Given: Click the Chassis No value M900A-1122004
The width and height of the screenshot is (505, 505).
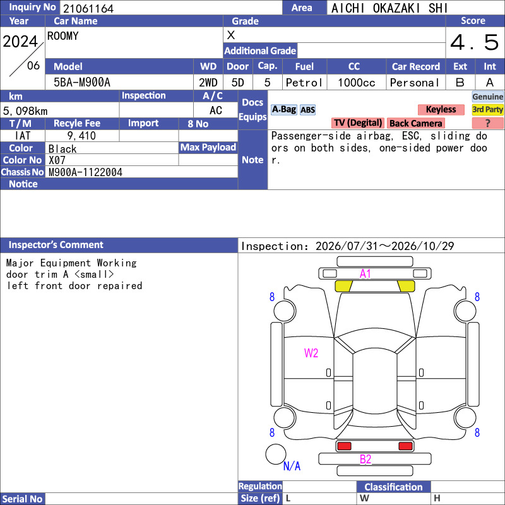Looking at the screenshot, I should pos(85,172).
